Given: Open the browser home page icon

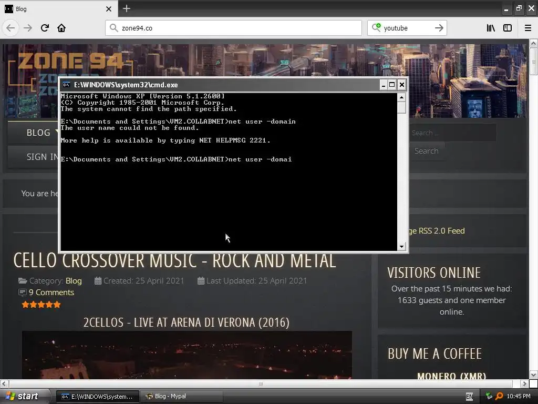Looking at the screenshot, I should coord(61,28).
